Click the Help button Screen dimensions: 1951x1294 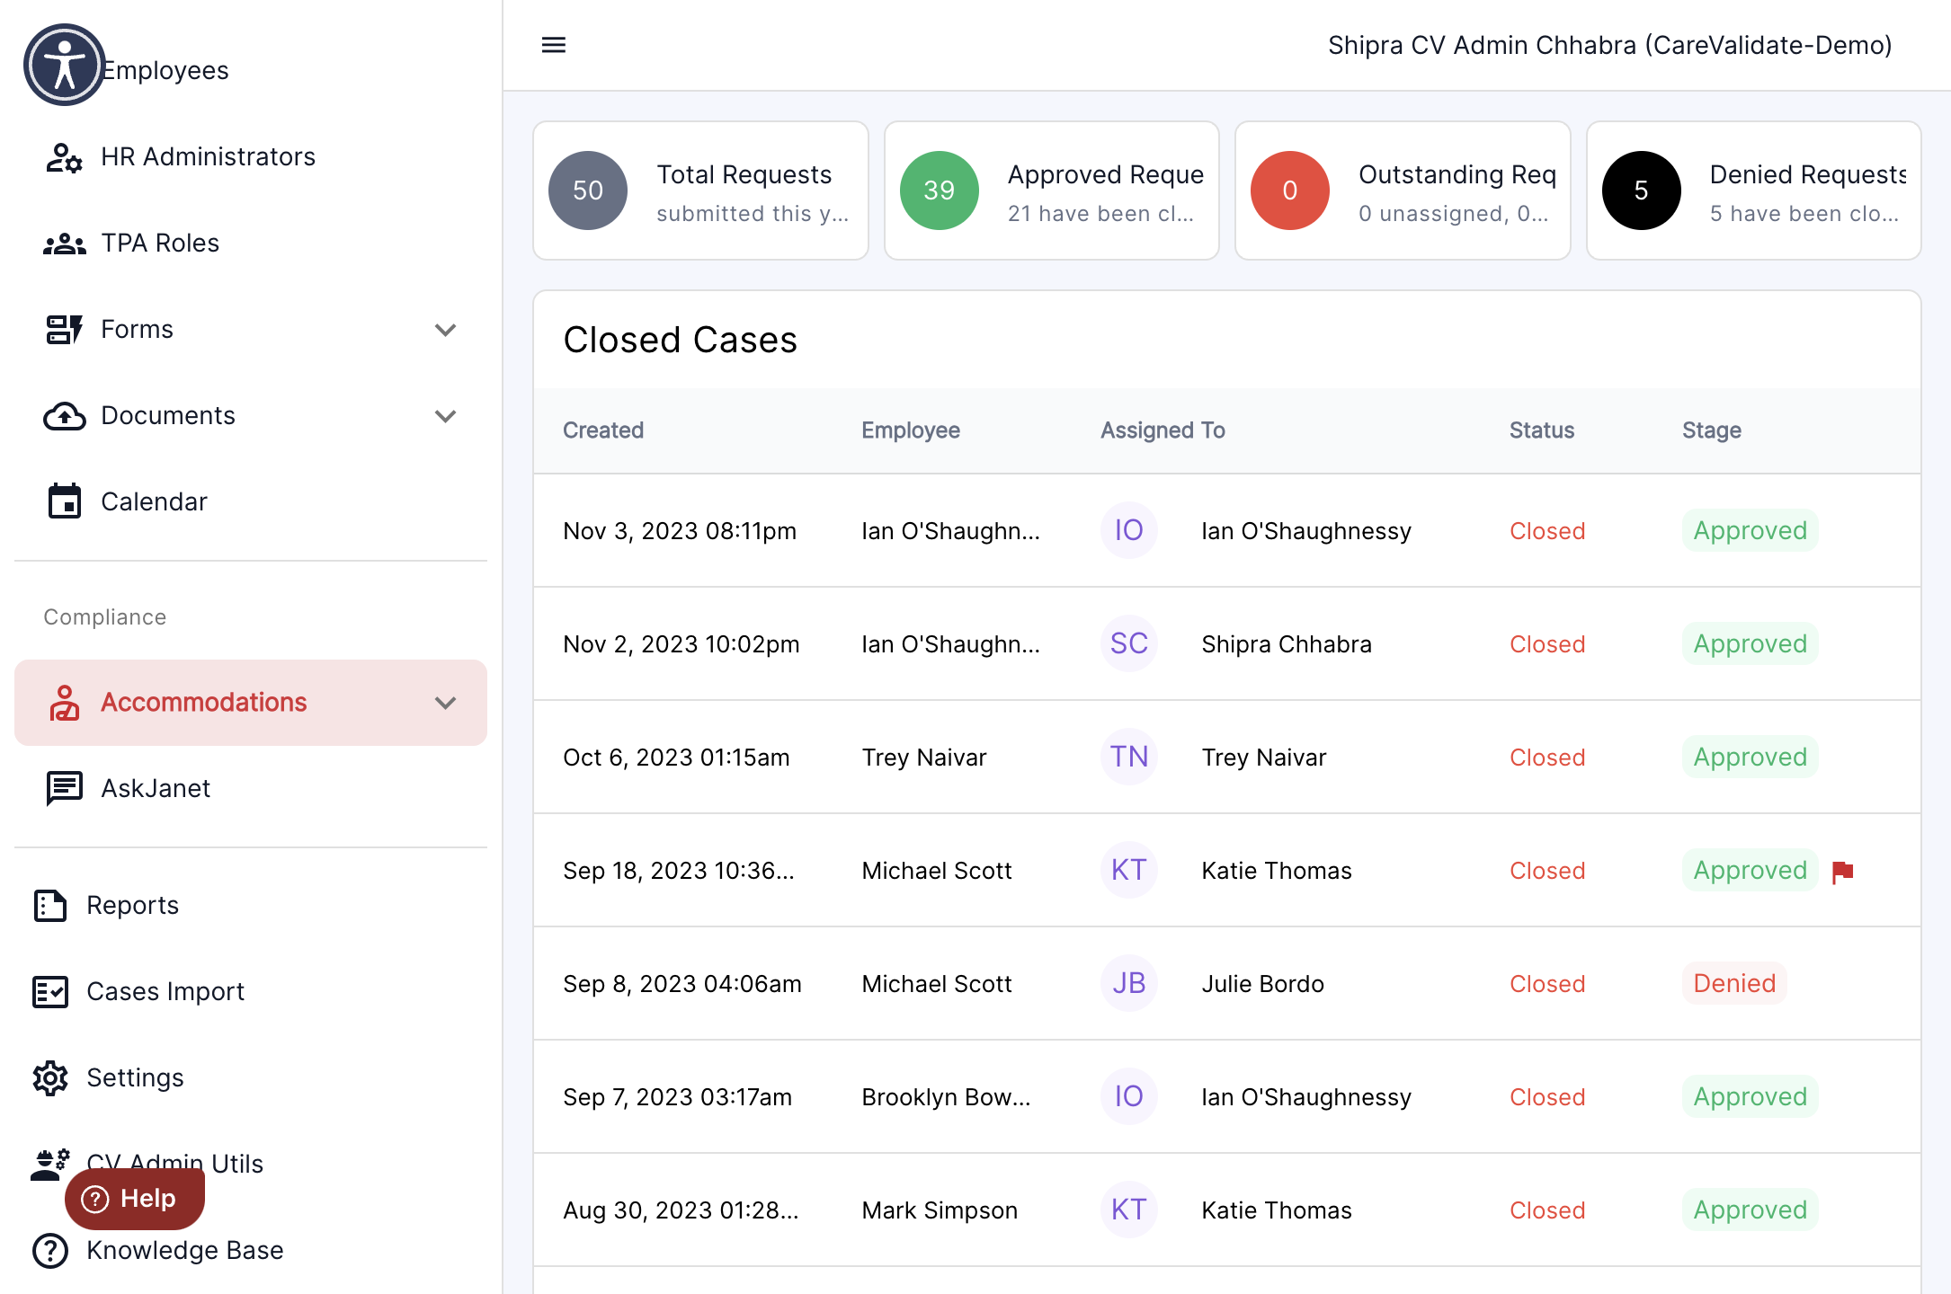[x=135, y=1199]
